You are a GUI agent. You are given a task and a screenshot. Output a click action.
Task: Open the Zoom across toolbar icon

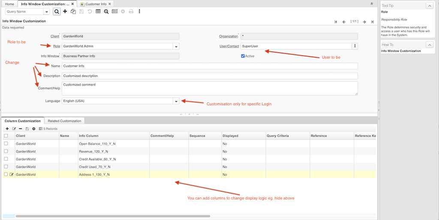(106, 12)
